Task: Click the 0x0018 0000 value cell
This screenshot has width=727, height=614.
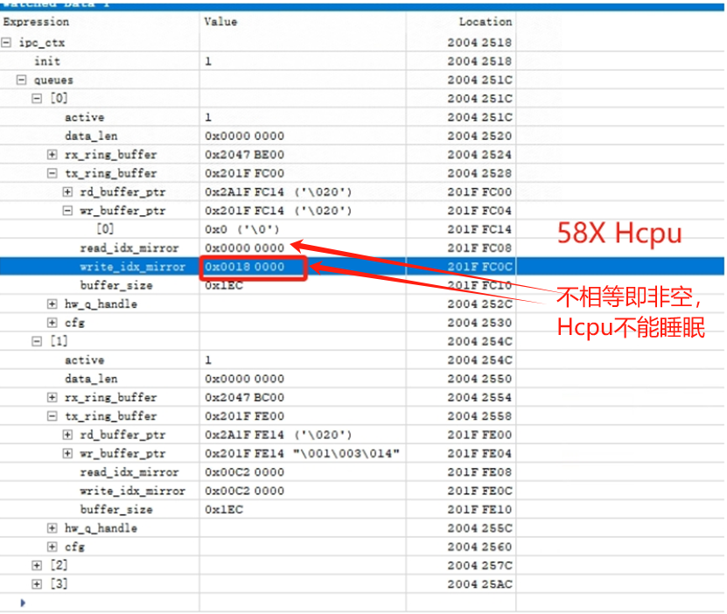Action: 245,267
